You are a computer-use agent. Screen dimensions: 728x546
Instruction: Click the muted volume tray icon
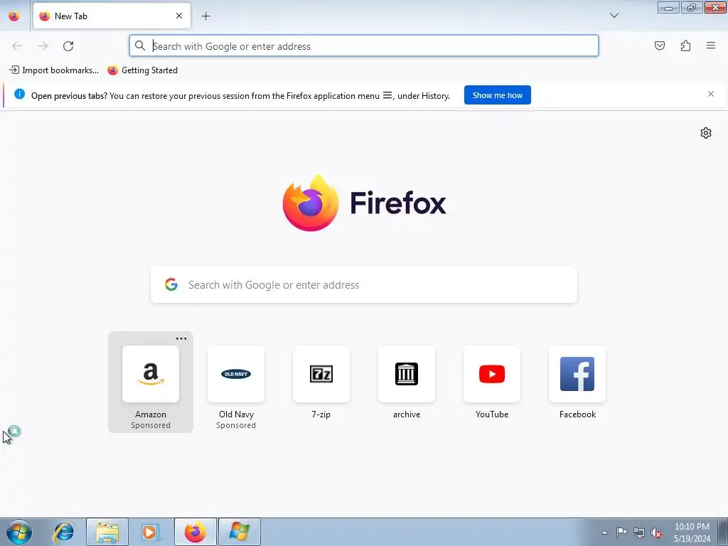pos(656,532)
